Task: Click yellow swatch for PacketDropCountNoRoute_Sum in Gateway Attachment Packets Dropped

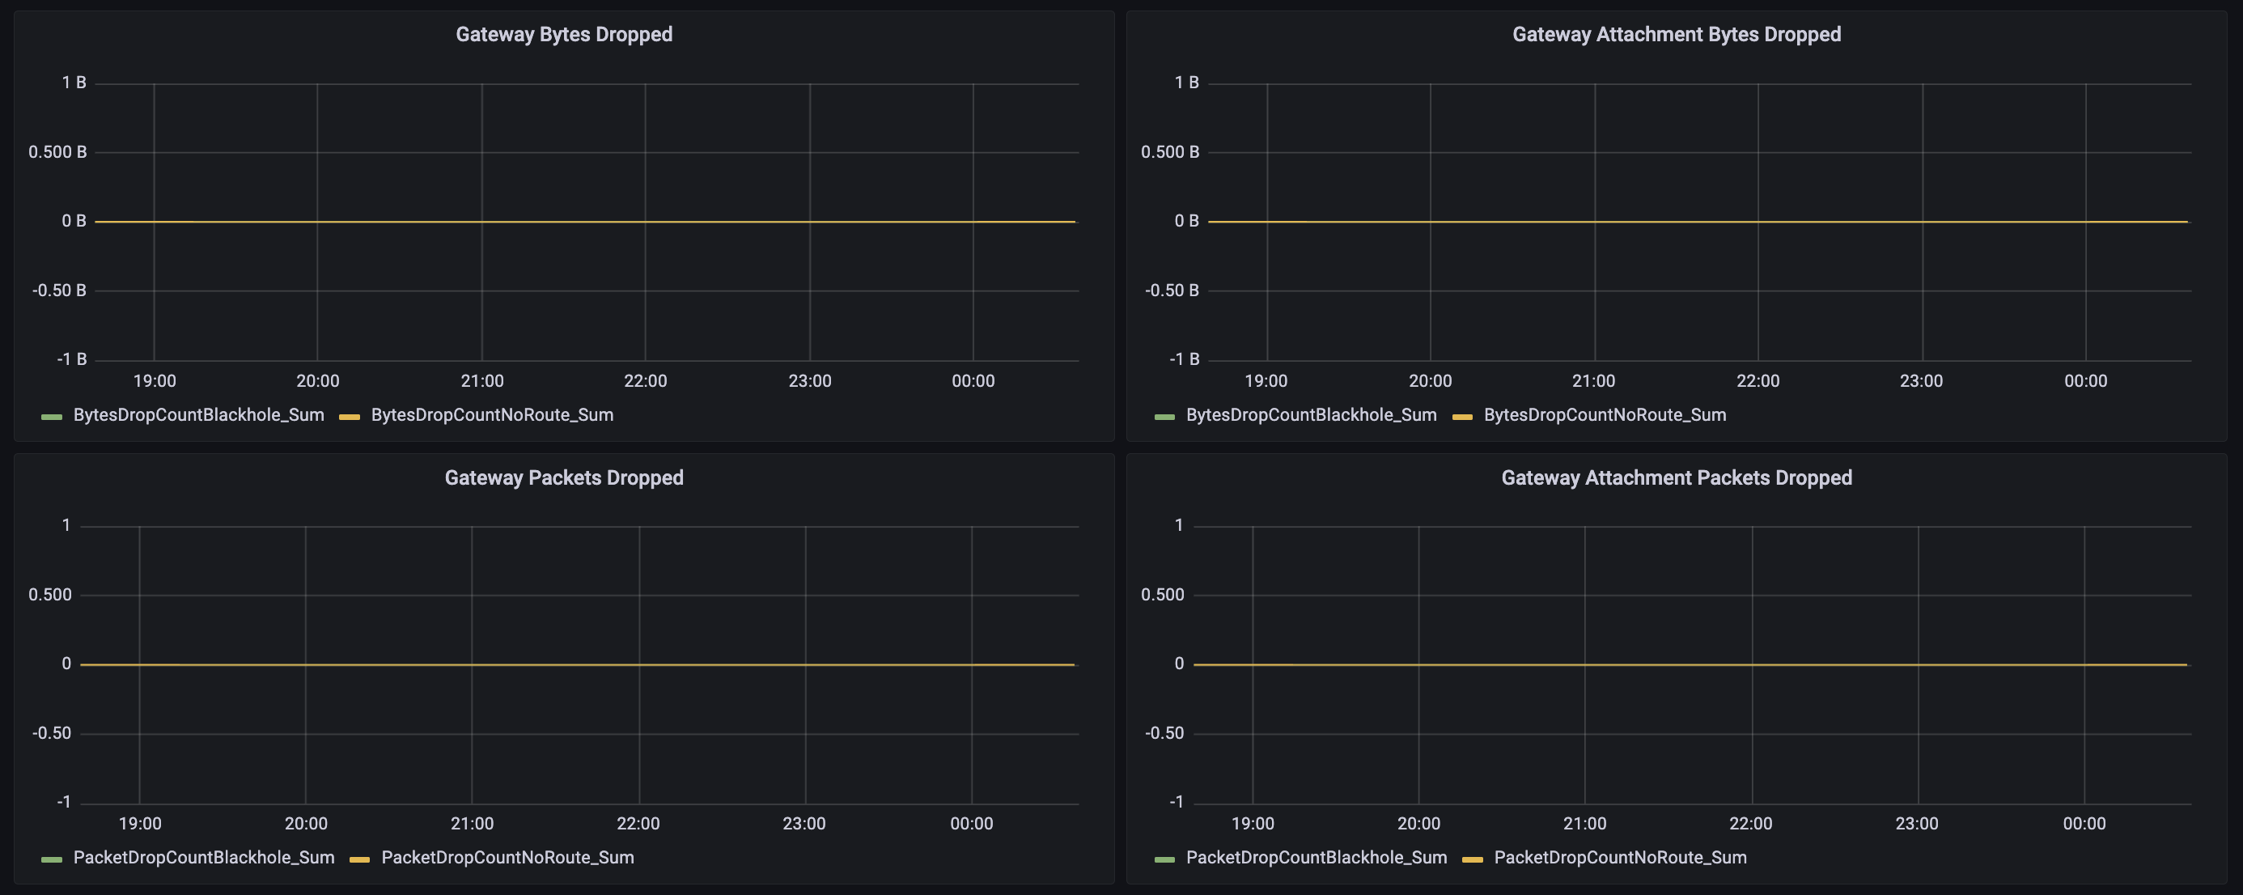Action: click(1473, 859)
